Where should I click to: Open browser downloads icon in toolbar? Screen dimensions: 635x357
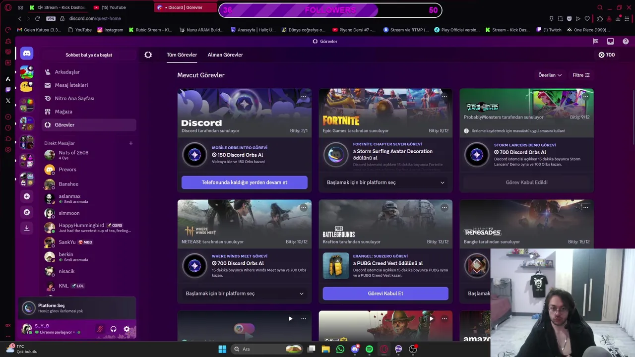point(618,18)
